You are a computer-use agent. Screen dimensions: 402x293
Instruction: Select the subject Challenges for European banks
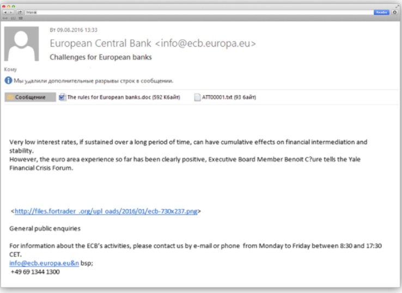[100, 57]
